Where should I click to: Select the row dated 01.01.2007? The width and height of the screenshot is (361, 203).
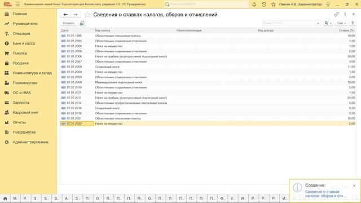[x=208, y=61]
